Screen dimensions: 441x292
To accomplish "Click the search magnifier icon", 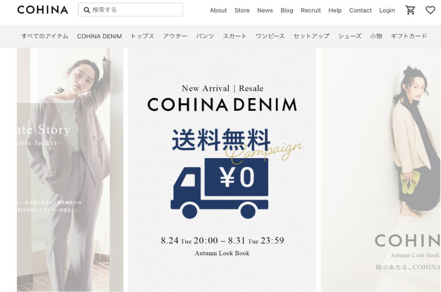I will pos(87,10).
